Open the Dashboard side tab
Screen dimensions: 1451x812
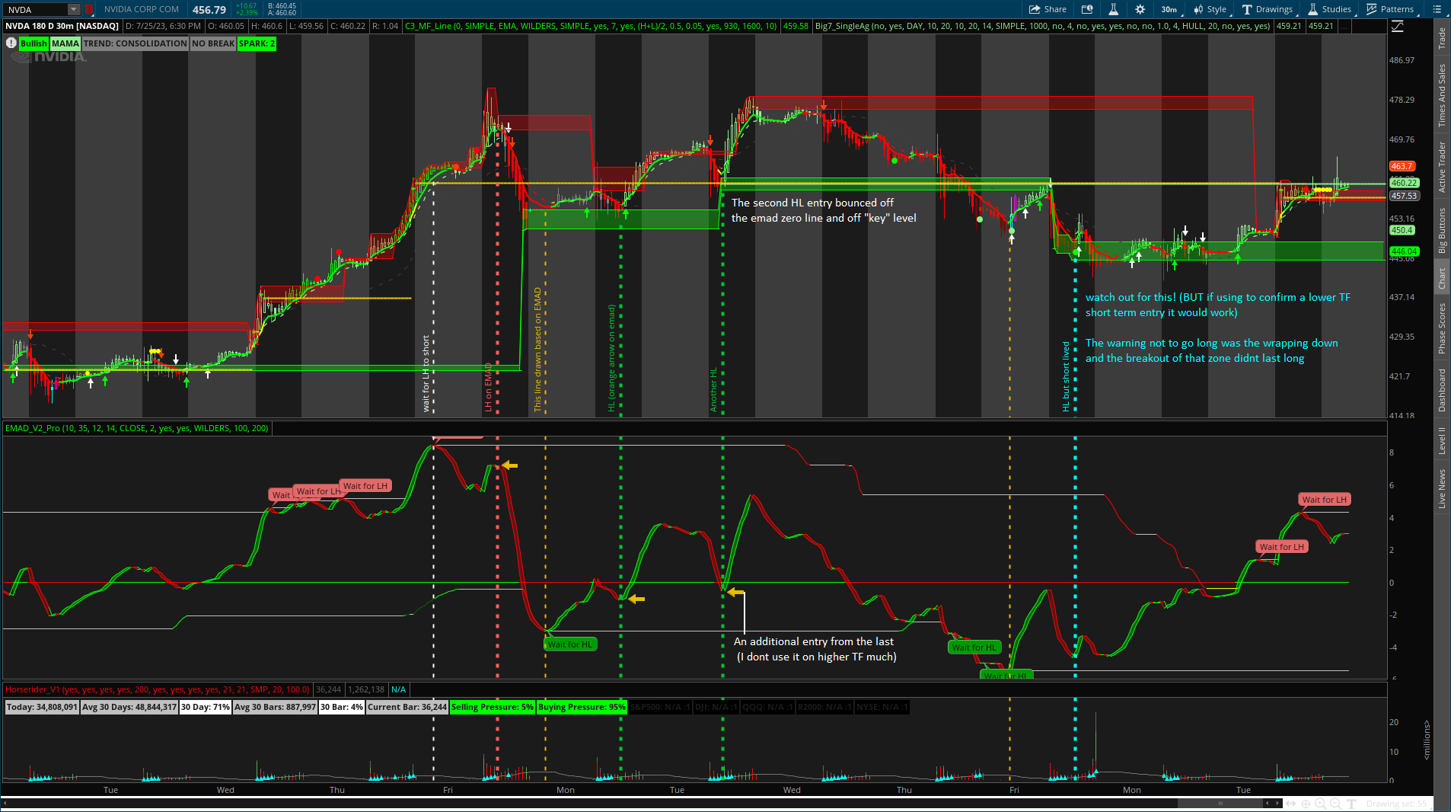1442,390
